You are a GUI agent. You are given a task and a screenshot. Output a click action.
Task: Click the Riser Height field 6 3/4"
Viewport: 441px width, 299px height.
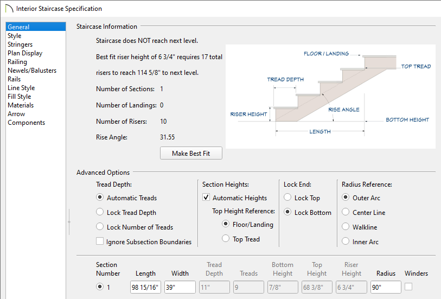[x=351, y=287]
